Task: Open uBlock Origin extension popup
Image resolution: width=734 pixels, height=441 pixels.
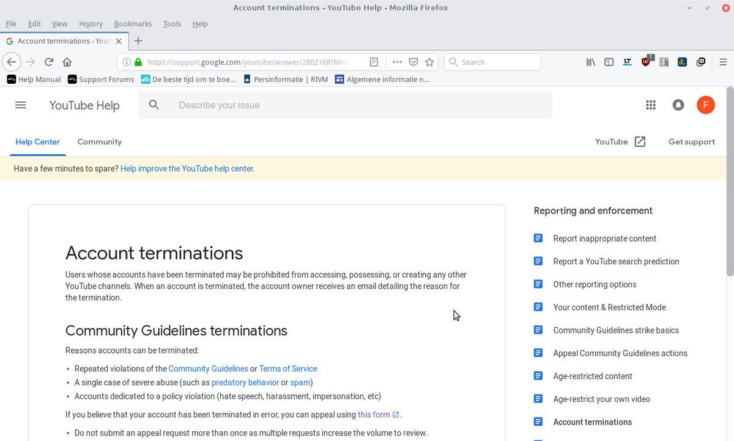Action: point(647,61)
